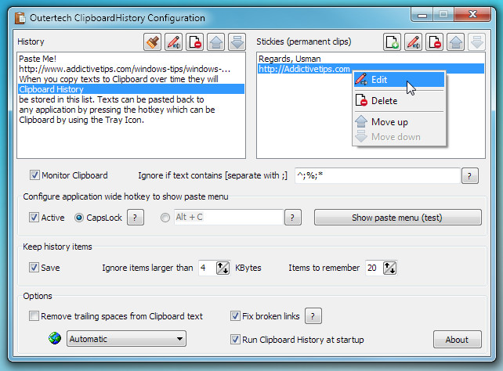
Task: Minimize the ClipboardHistory Configuration window
Action: [x=422, y=15]
